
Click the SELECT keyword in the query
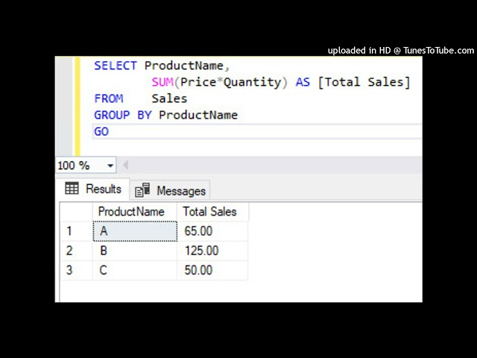click(x=116, y=66)
